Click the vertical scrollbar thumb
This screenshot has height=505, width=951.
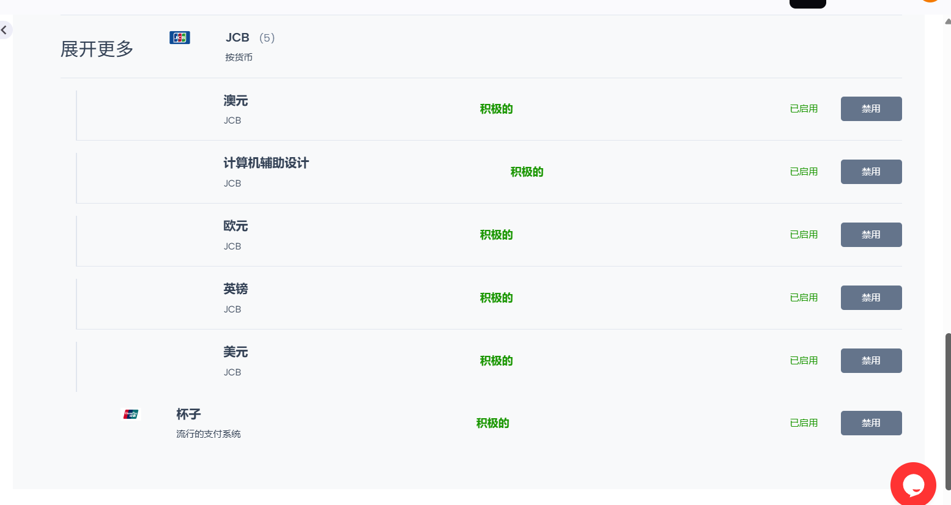948,411
